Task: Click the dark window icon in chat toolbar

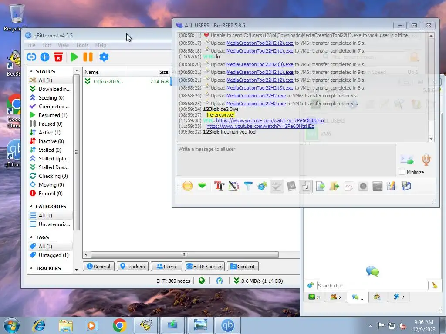Action: point(378,186)
